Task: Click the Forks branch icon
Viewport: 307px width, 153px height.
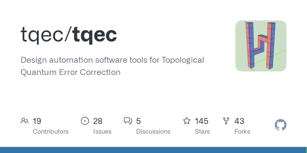Action: 226,121
